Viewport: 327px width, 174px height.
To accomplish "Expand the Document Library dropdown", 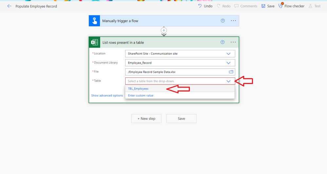I will click(229, 63).
